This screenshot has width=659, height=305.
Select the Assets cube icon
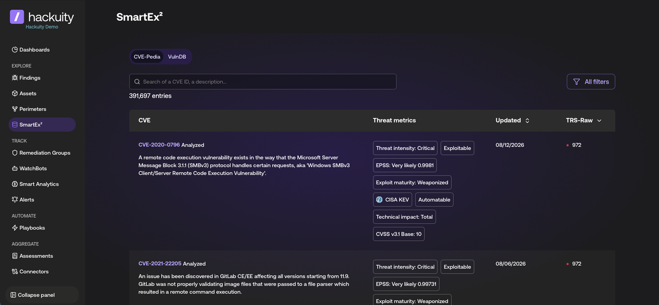(x=14, y=93)
